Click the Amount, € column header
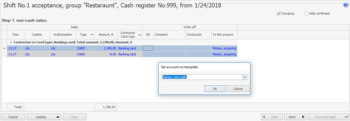 (x=106, y=35)
